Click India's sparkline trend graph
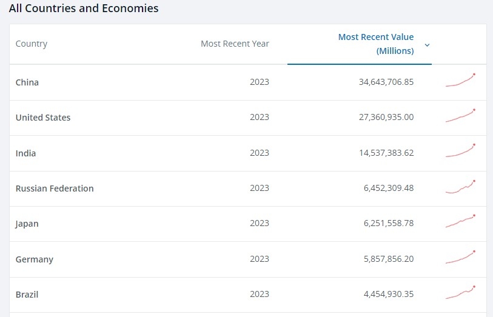493x317 pixels. coord(460,152)
